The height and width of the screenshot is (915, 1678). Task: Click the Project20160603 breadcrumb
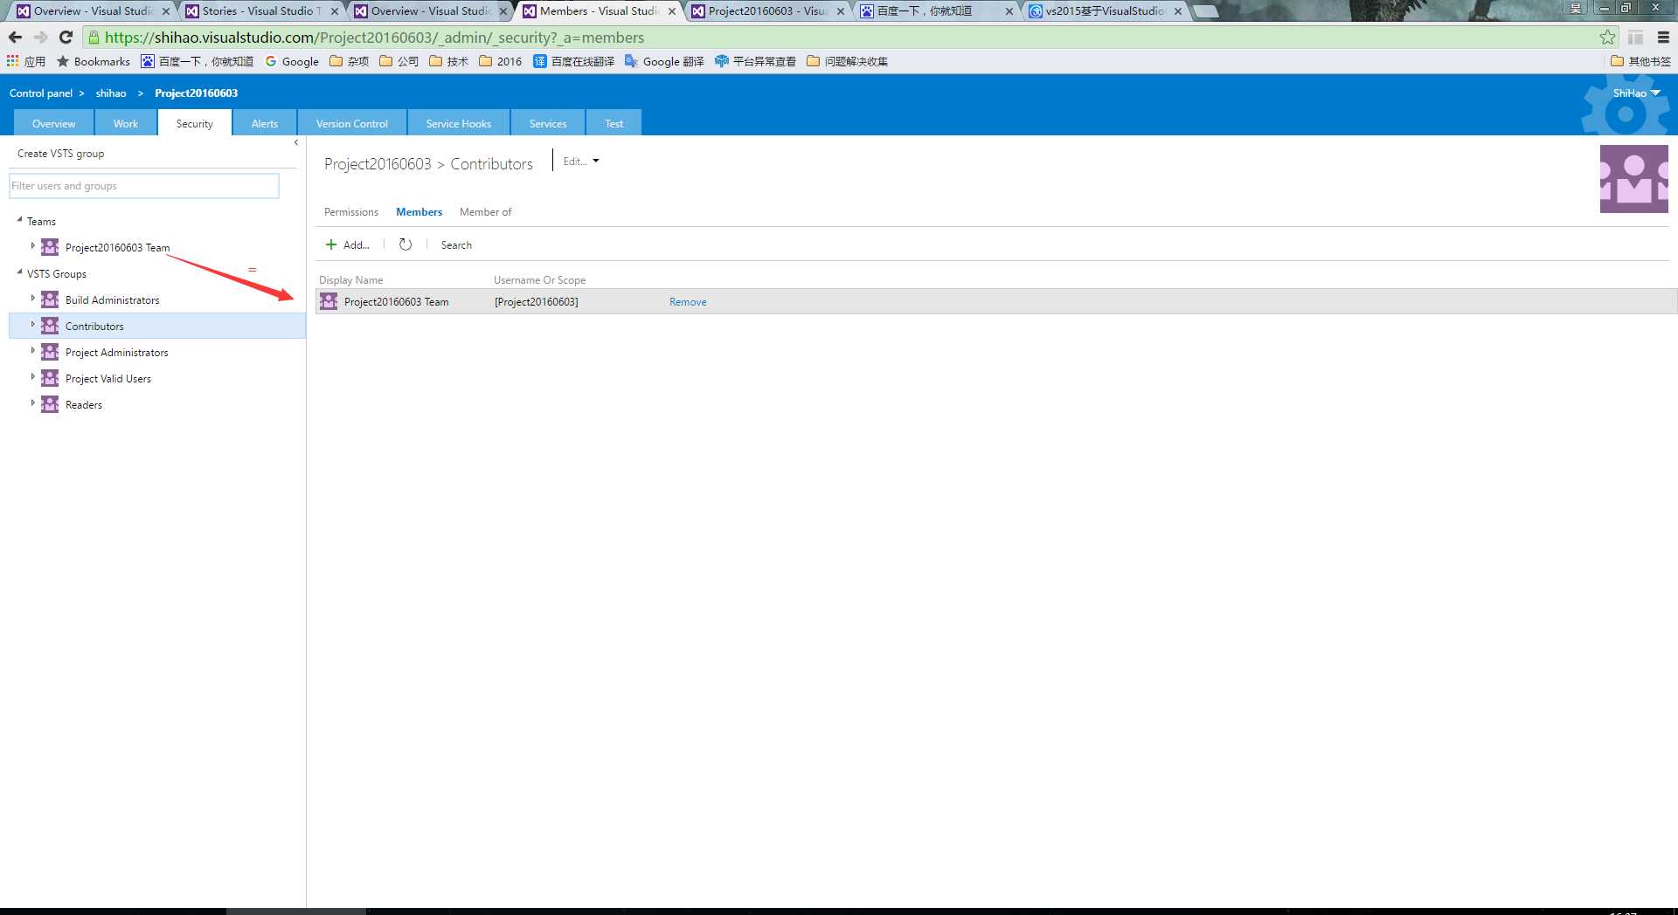click(x=197, y=93)
